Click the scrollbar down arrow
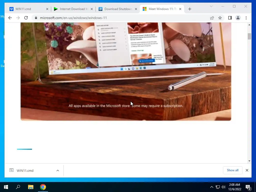 [249, 161]
